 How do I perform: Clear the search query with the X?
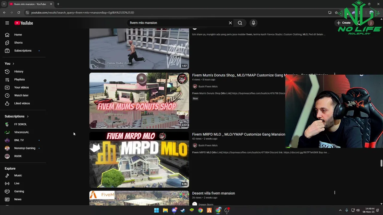[230, 23]
